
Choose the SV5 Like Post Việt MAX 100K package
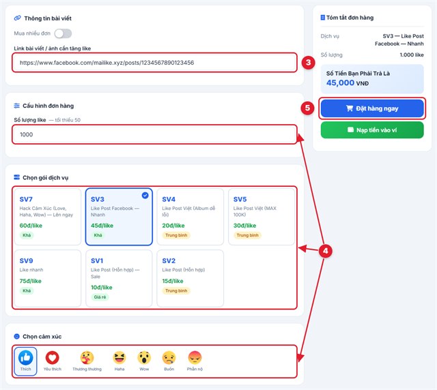click(262, 217)
